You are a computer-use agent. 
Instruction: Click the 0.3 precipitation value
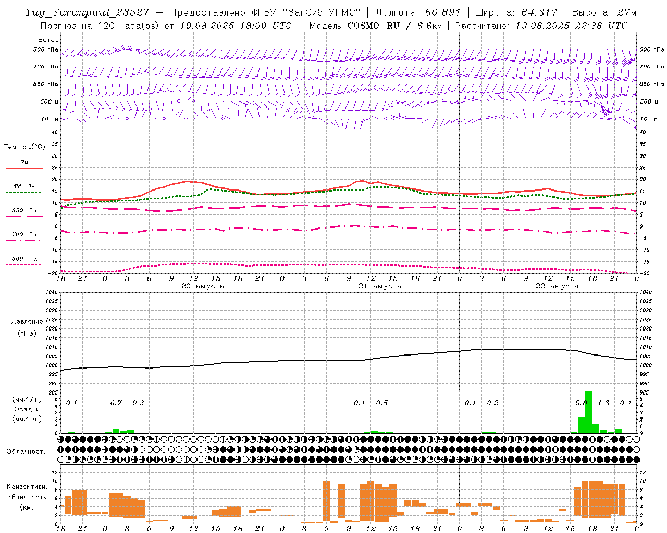(138, 403)
